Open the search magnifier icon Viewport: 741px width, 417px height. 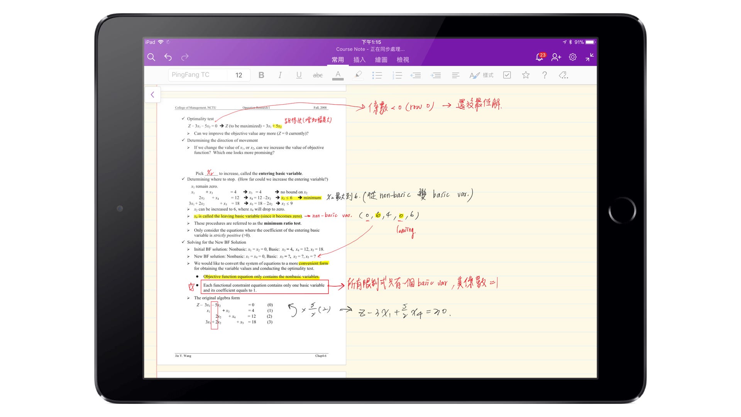151,57
